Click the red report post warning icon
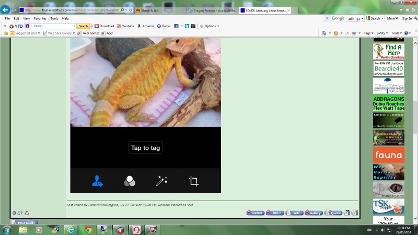Image resolution: width=418 pixels, height=235 pixels. pos(27,213)
